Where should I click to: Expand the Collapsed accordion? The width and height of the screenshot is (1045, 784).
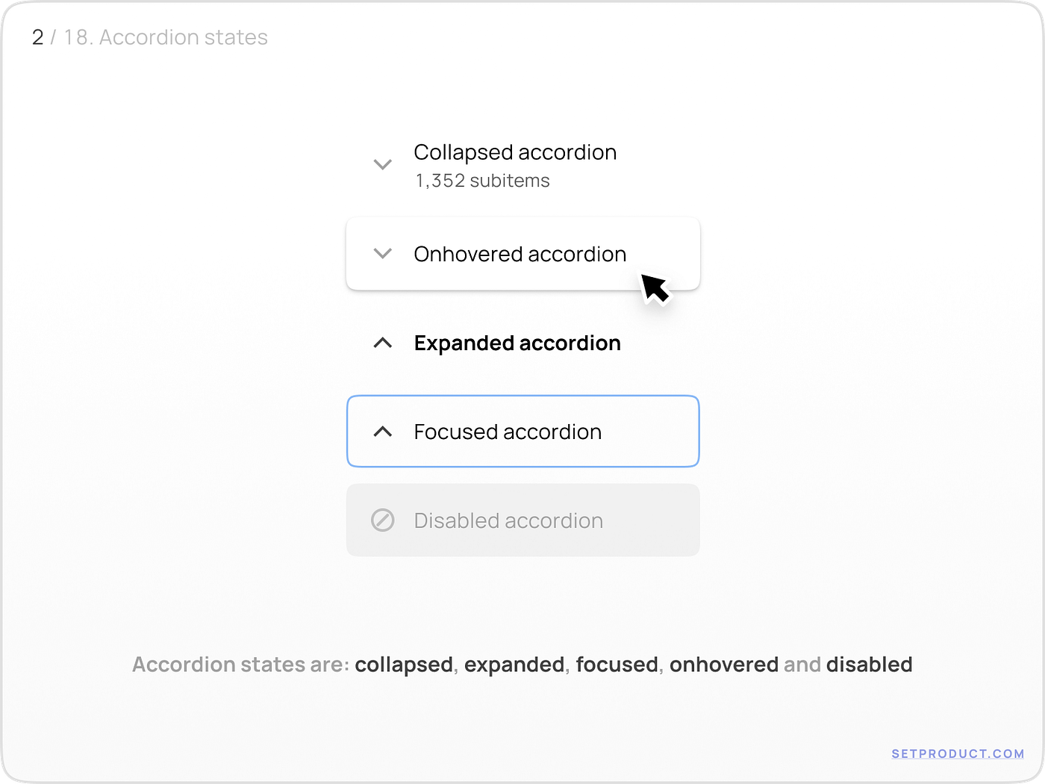pyautogui.click(x=515, y=152)
